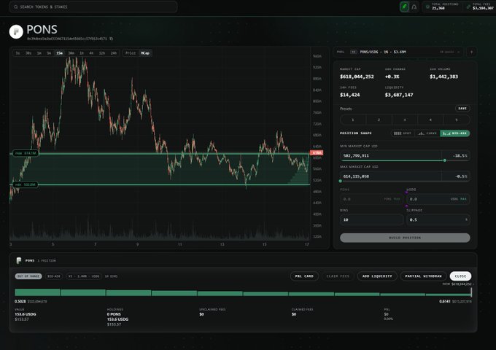Click the red current price tag on chart
This screenshot has width=496, height=350.
pos(317,153)
